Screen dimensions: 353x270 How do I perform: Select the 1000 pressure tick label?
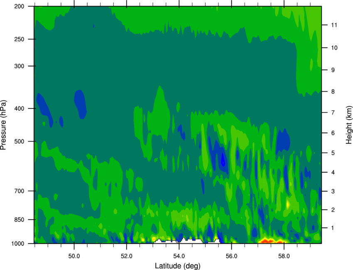17,243
